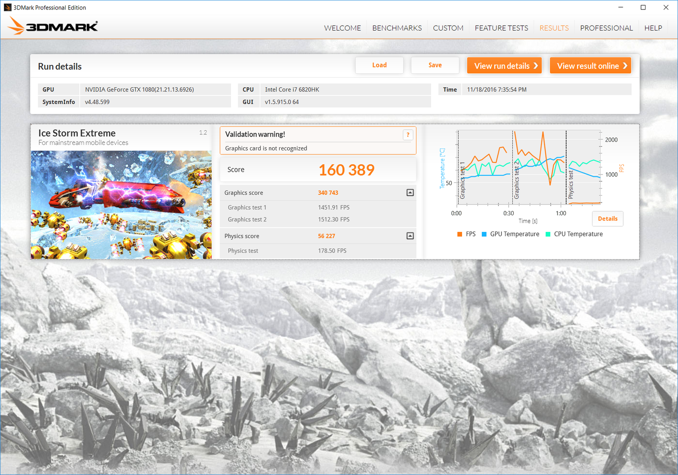
Task: Click the Validation warning! heading
Action: [x=255, y=134]
